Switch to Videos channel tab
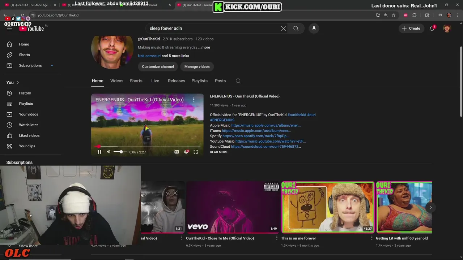This screenshot has width=463, height=260. pos(116,81)
